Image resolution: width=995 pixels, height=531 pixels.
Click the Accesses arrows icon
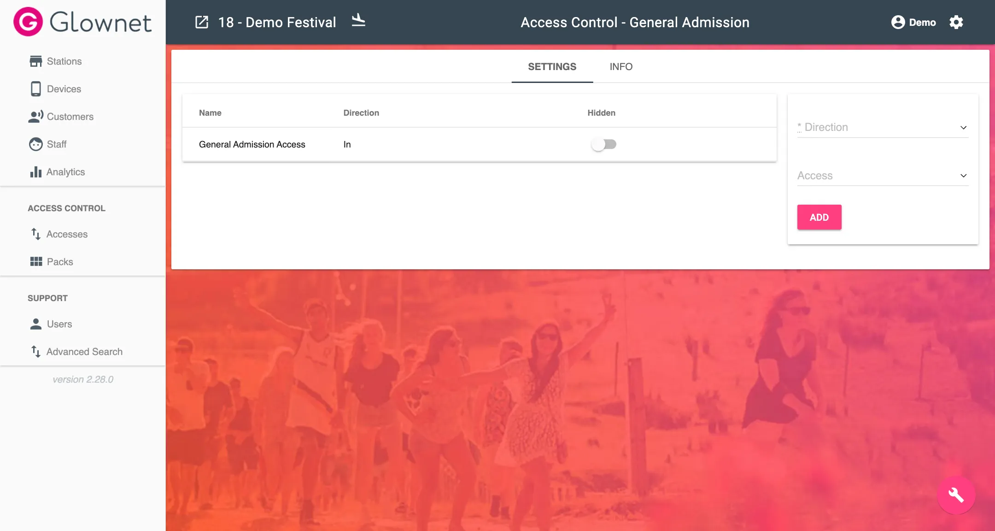point(36,234)
